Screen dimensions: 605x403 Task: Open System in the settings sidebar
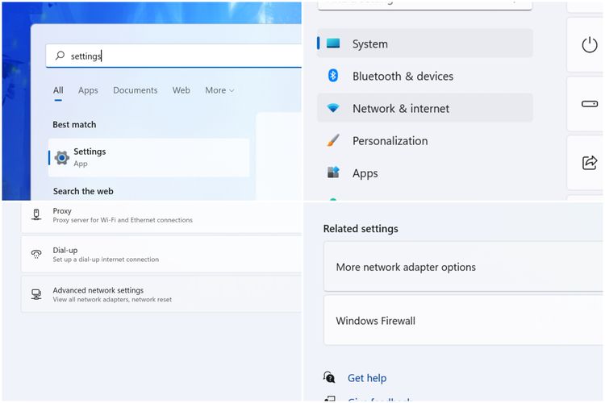click(425, 44)
